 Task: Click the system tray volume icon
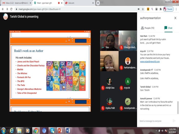coord(163,131)
